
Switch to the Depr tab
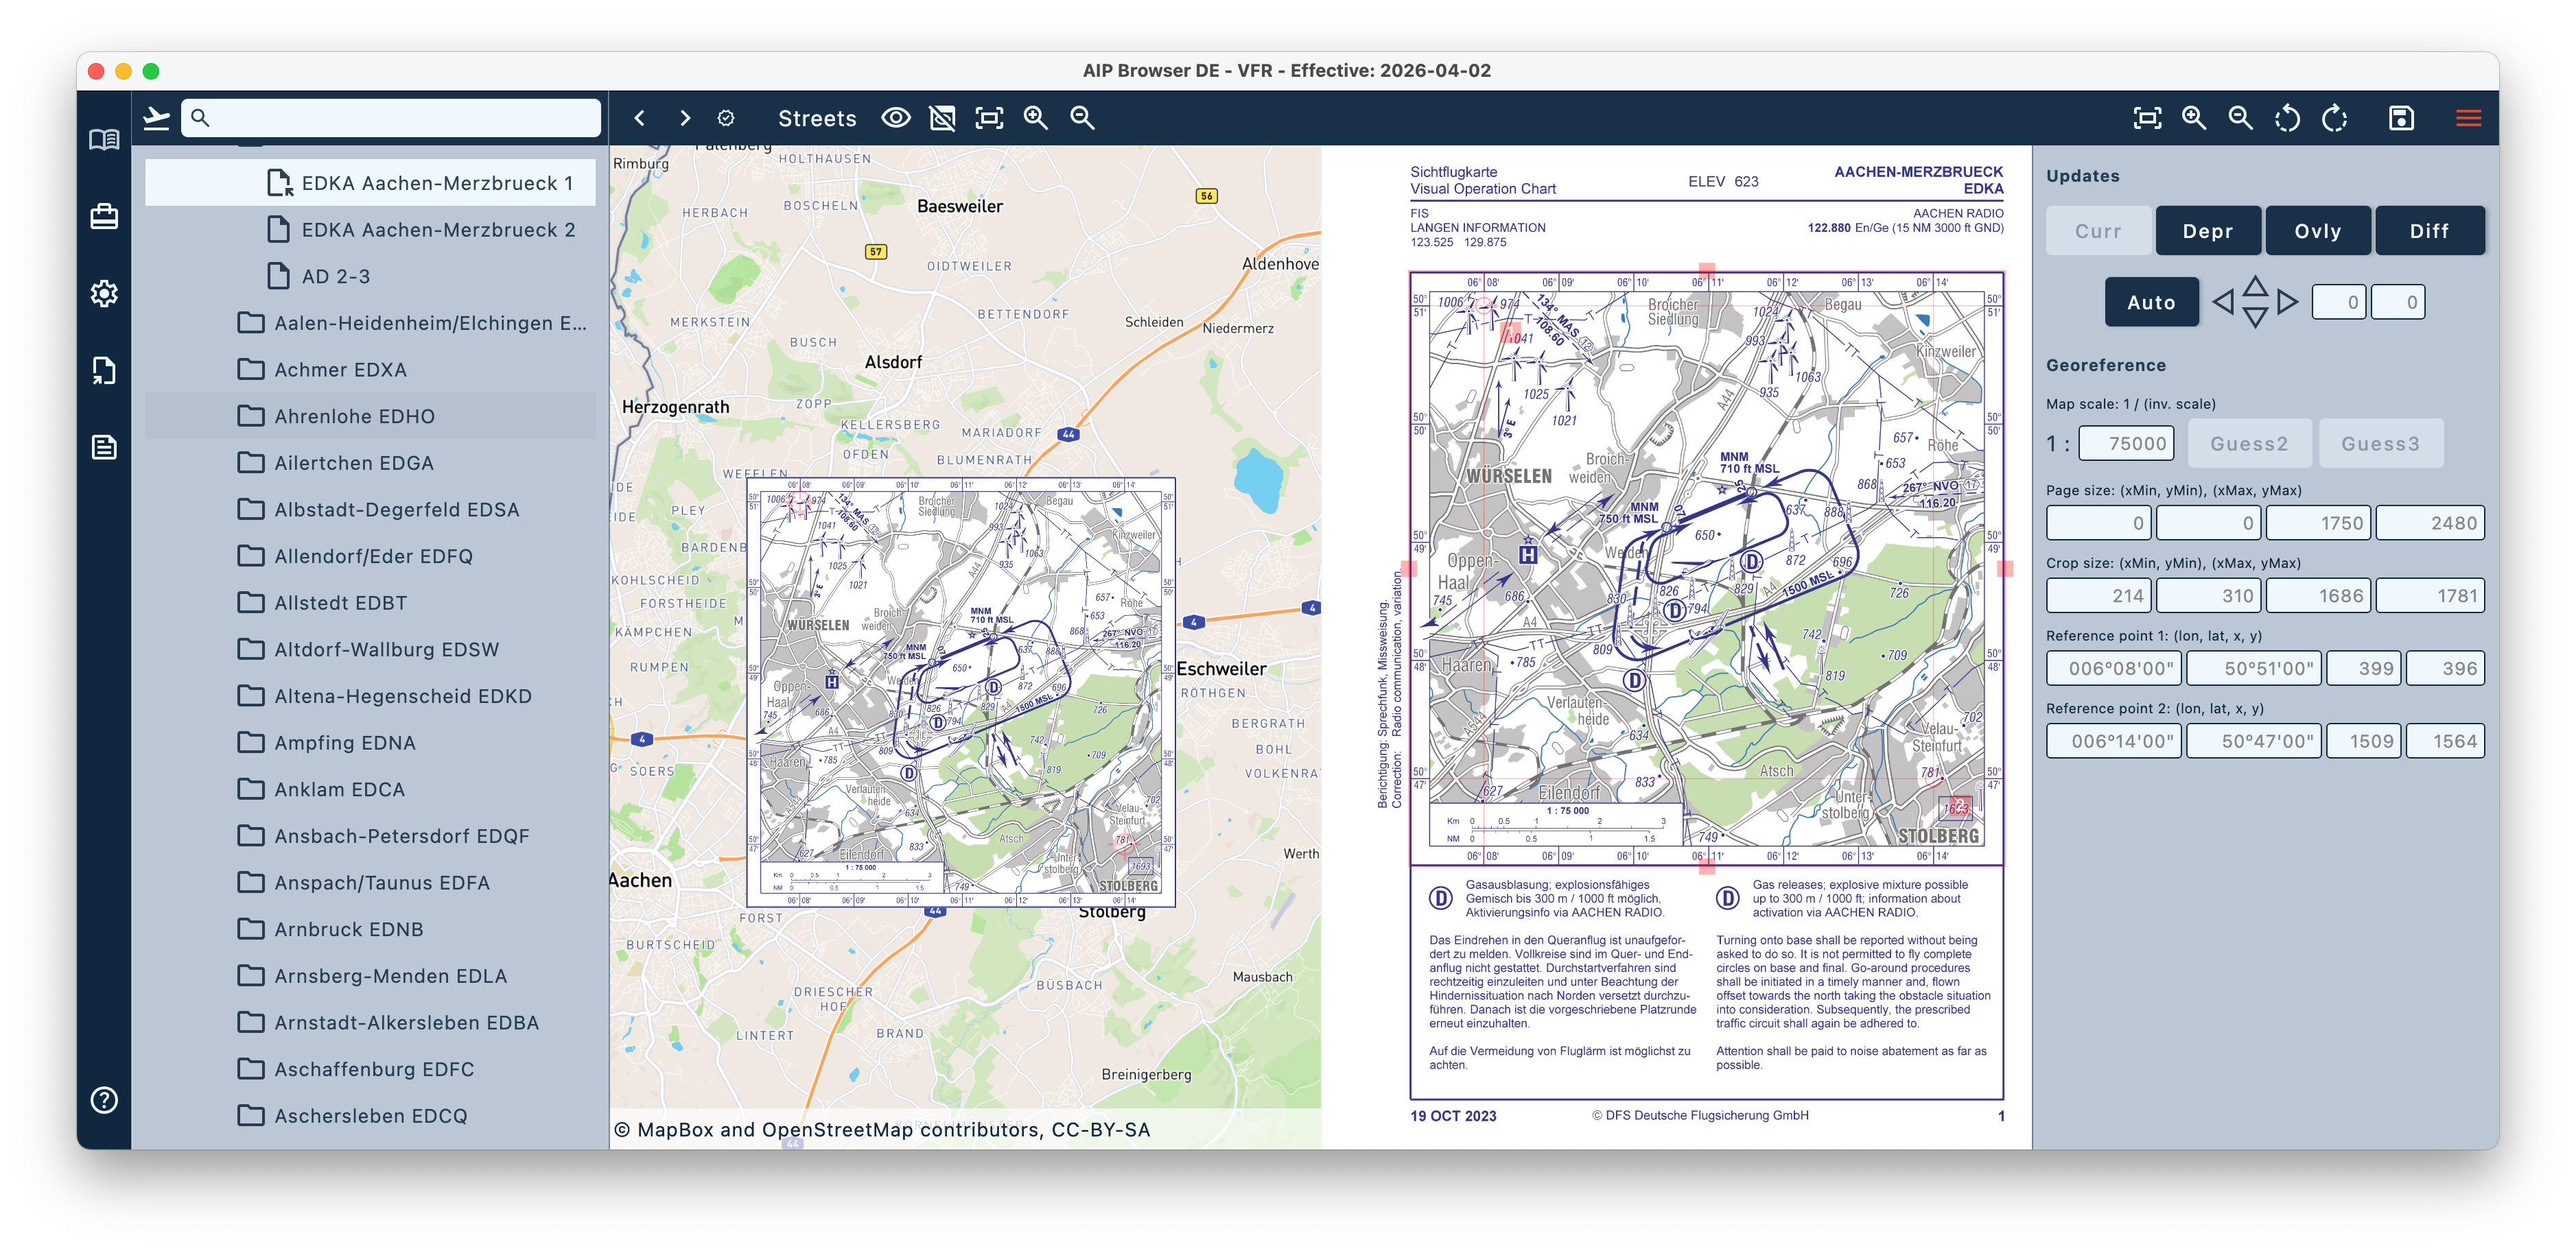tap(2208, 231)
